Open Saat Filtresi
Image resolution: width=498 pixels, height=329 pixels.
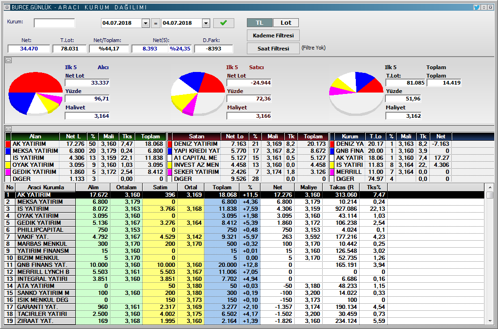tap(273, 49)
